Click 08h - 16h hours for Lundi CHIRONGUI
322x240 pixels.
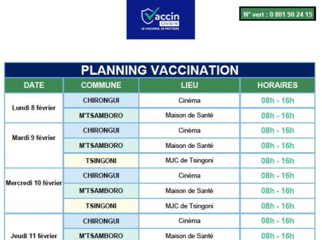click(x=278, y=101)
